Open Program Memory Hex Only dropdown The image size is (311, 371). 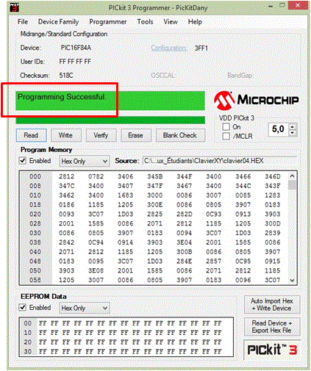tap(85, 161)
